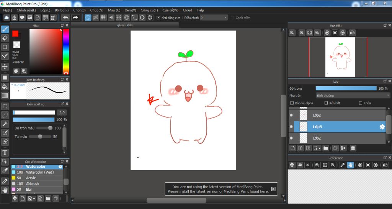Click fit-to-window icon in Hoa tiêu navigator

click(x=309, y=33)
